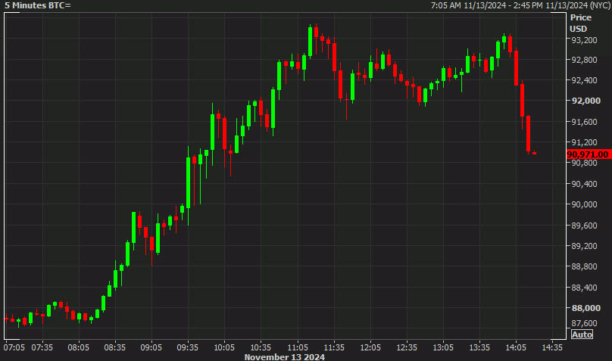The width and height of the screenshot is (612, 361).
Task: Click the 89,600 price axis label
Action: tap(584, 226)
